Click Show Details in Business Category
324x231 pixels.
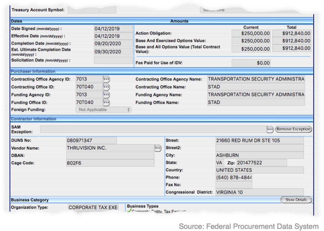coord(296,200)
